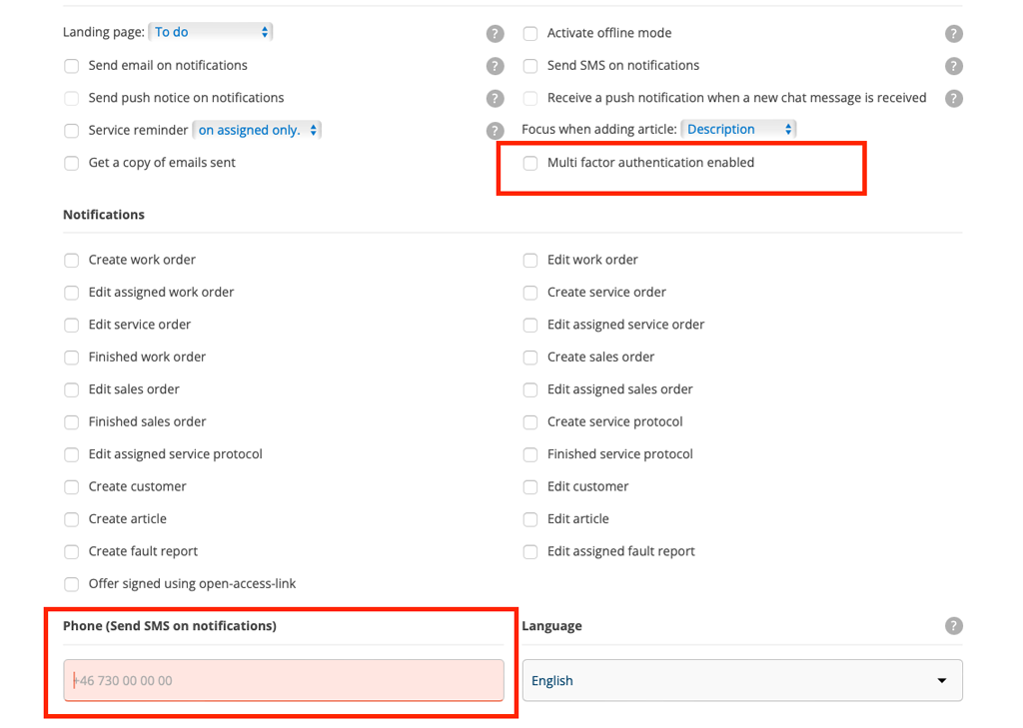Click help icon beside Language heading
The image size is (1023, 728).
pos(954,626)
